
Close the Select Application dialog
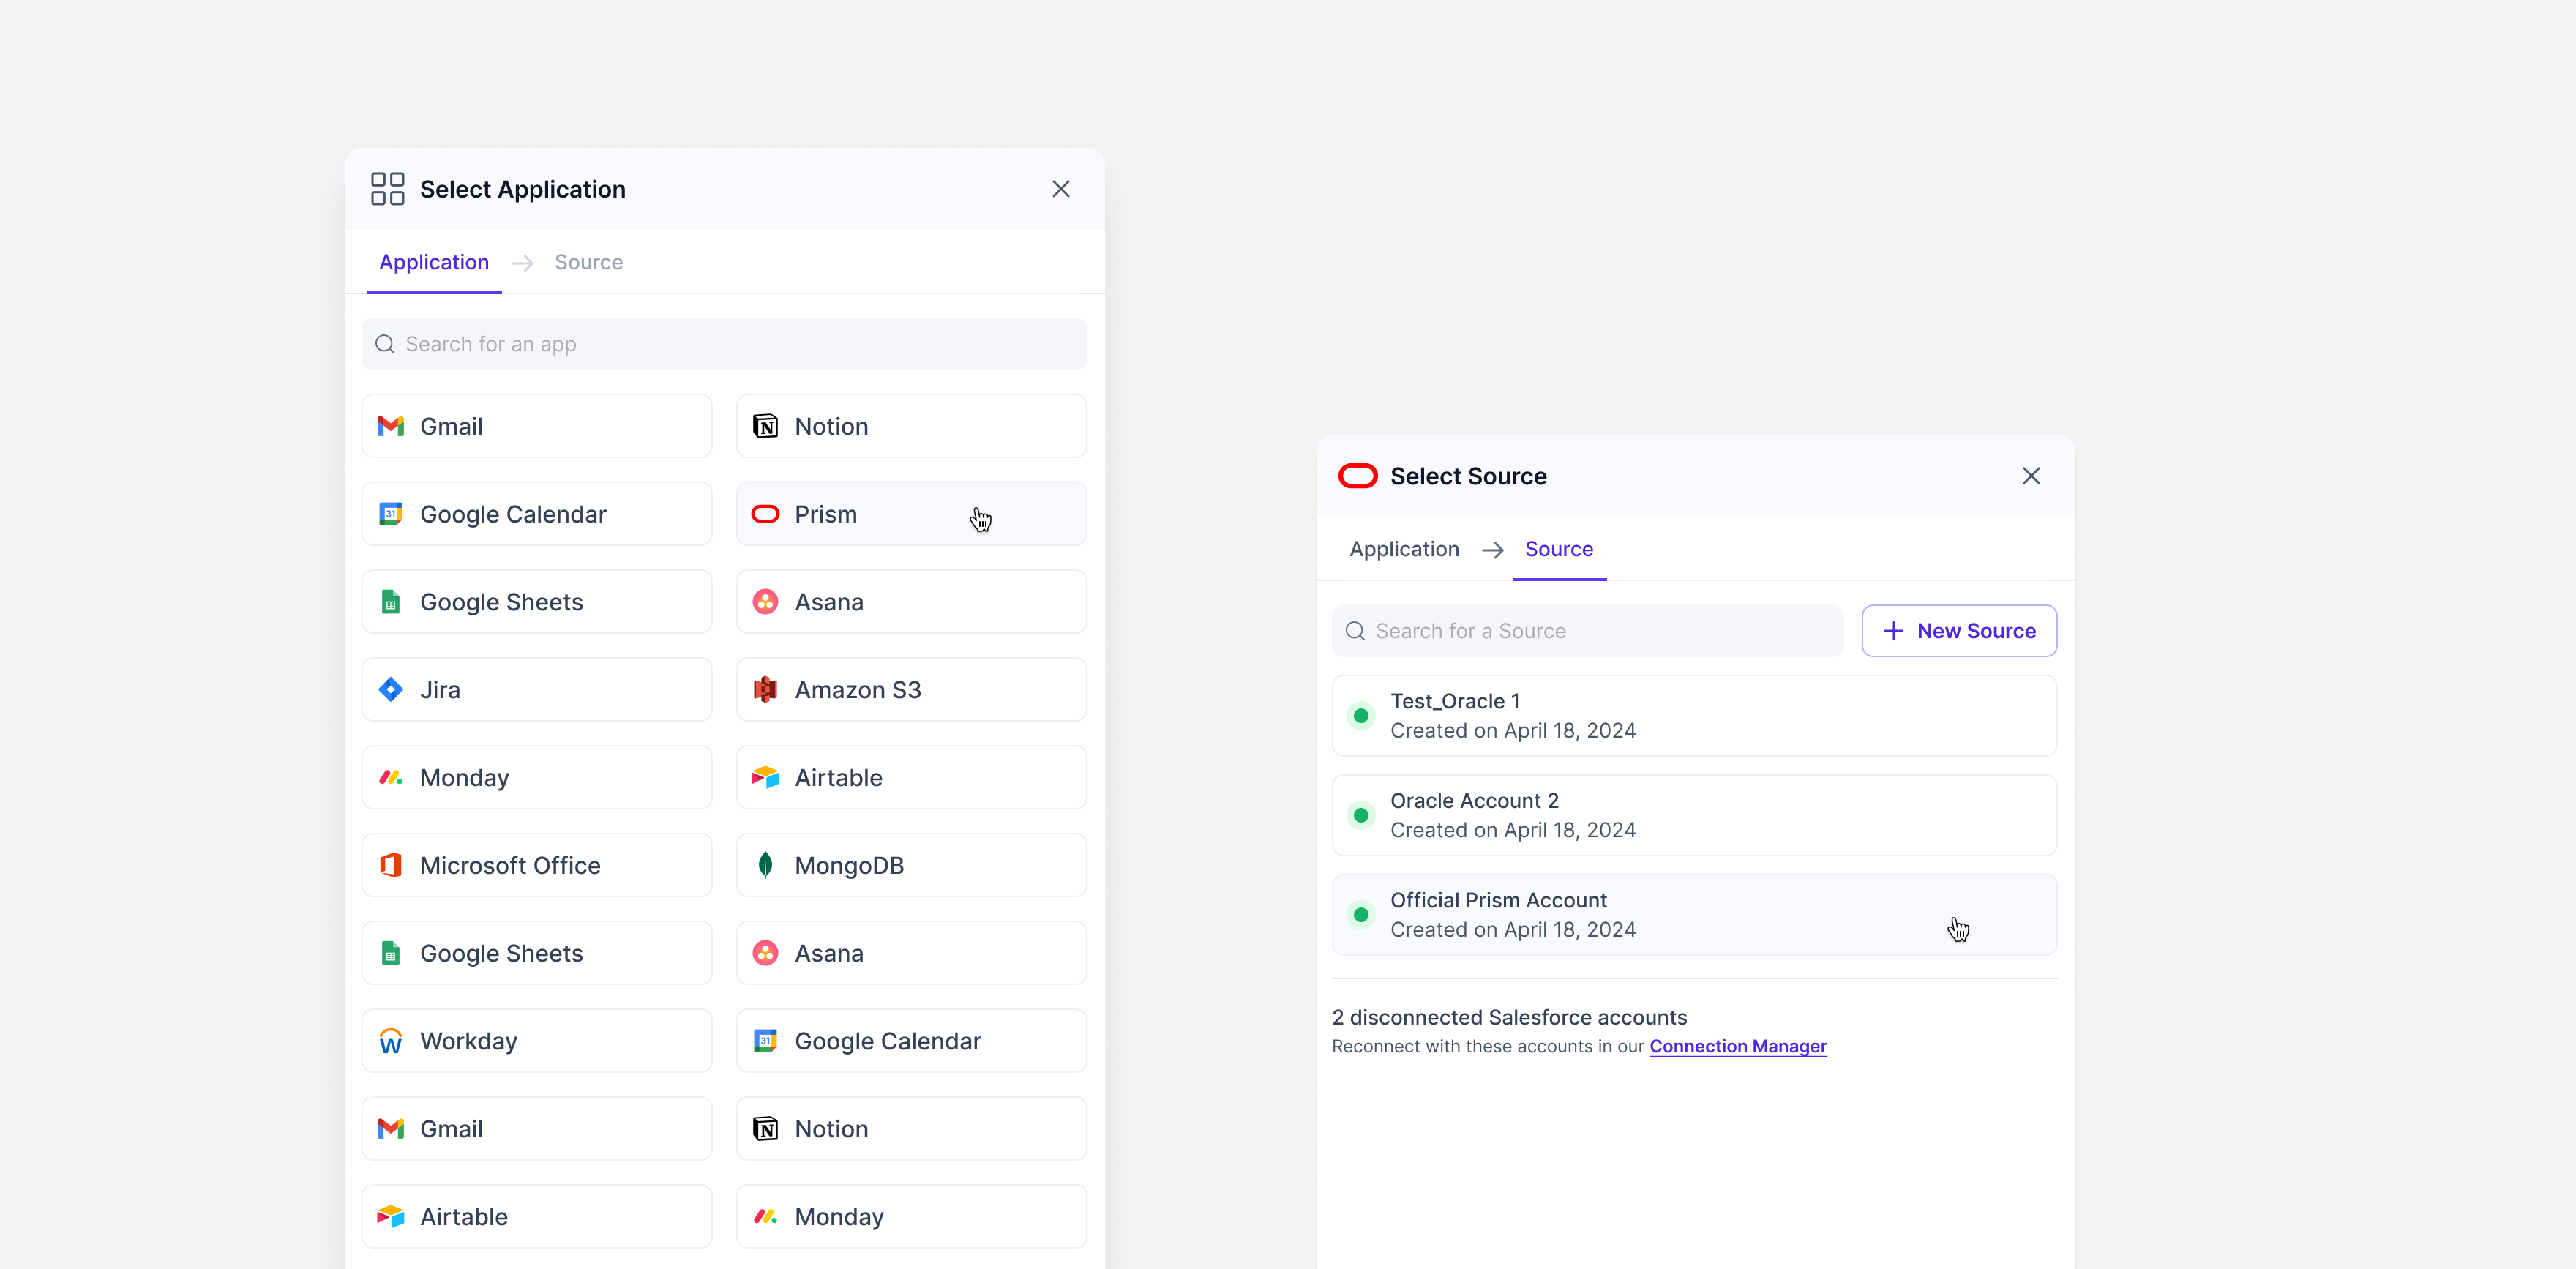(1061, 189)
